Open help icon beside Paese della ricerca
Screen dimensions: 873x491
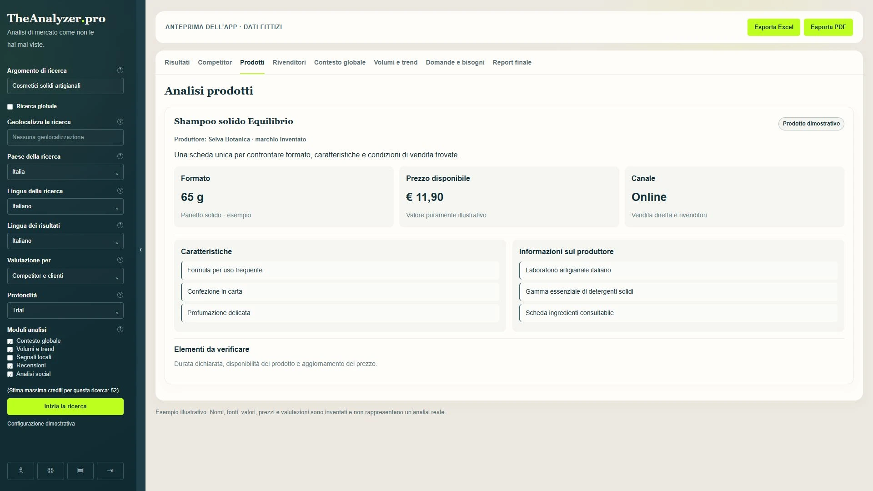[x=120, y=156]
